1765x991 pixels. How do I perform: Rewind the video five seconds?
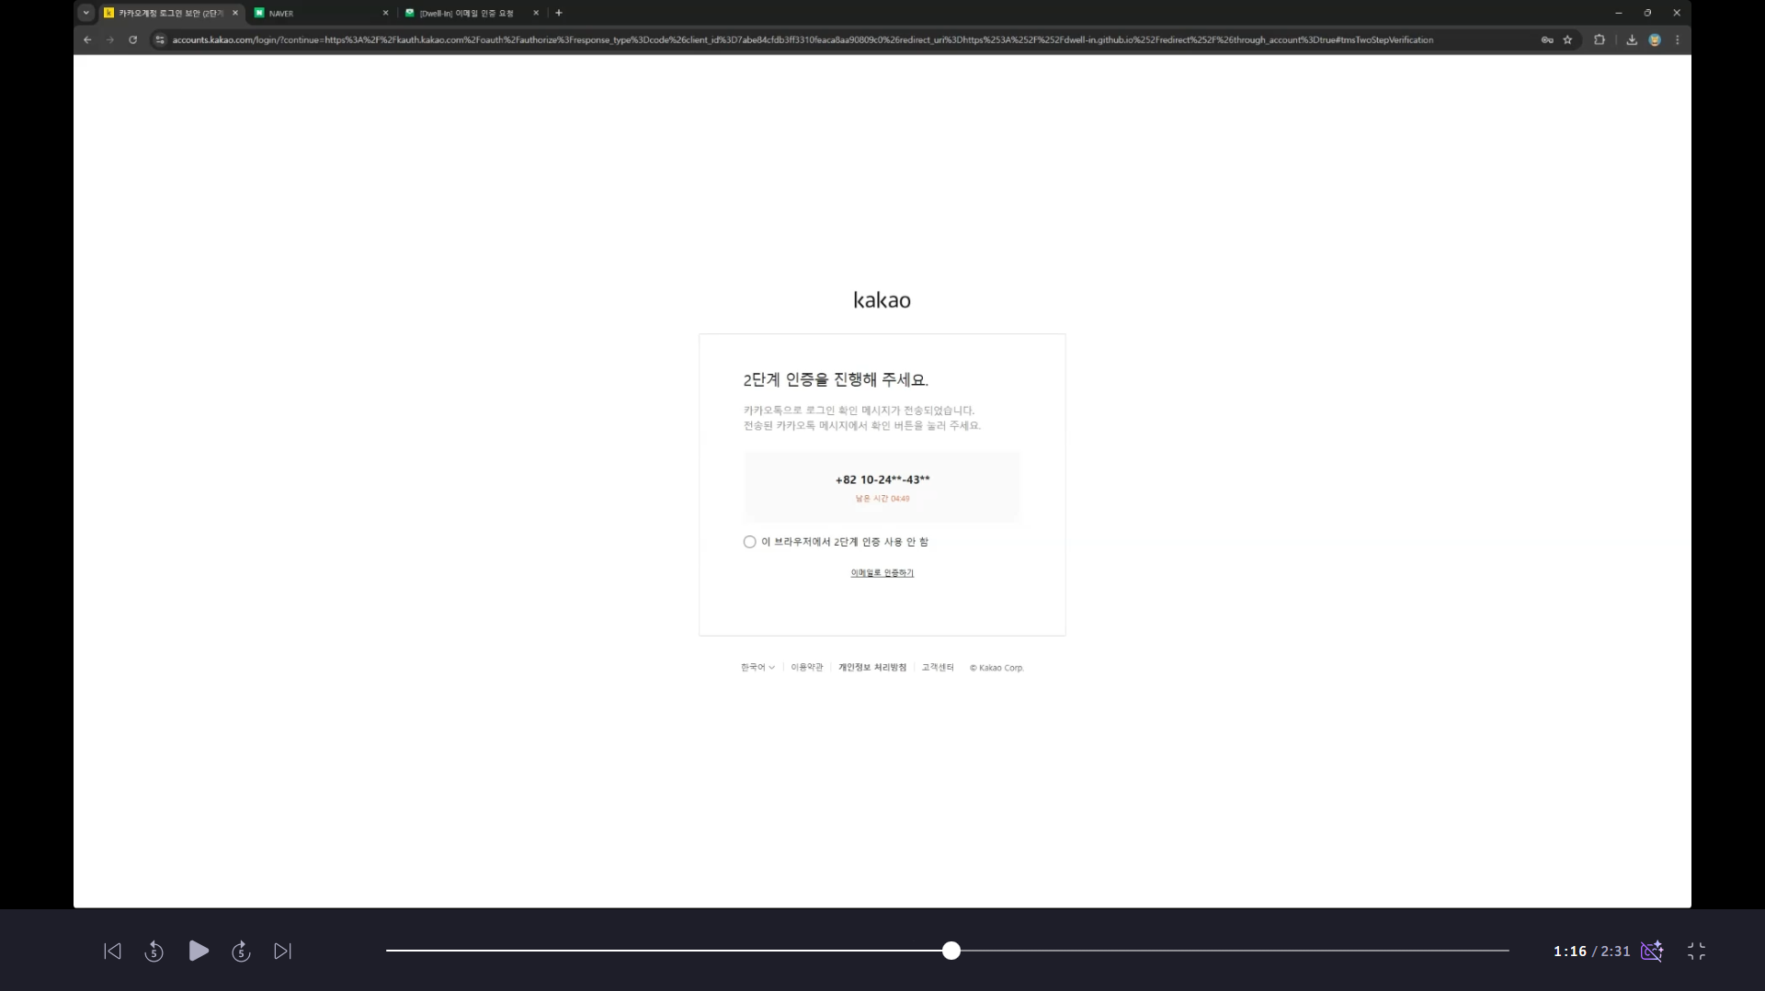[154, 952]
